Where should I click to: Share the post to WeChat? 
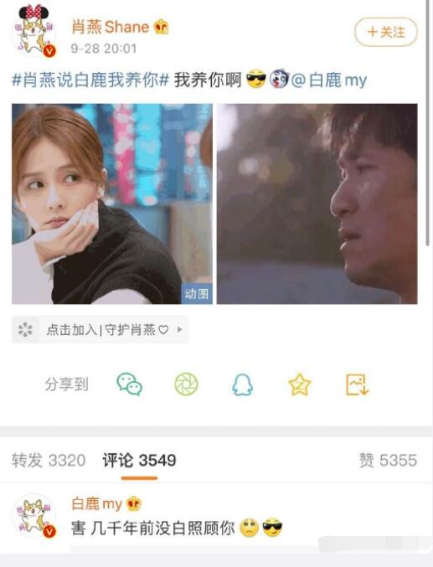[129, 384]
